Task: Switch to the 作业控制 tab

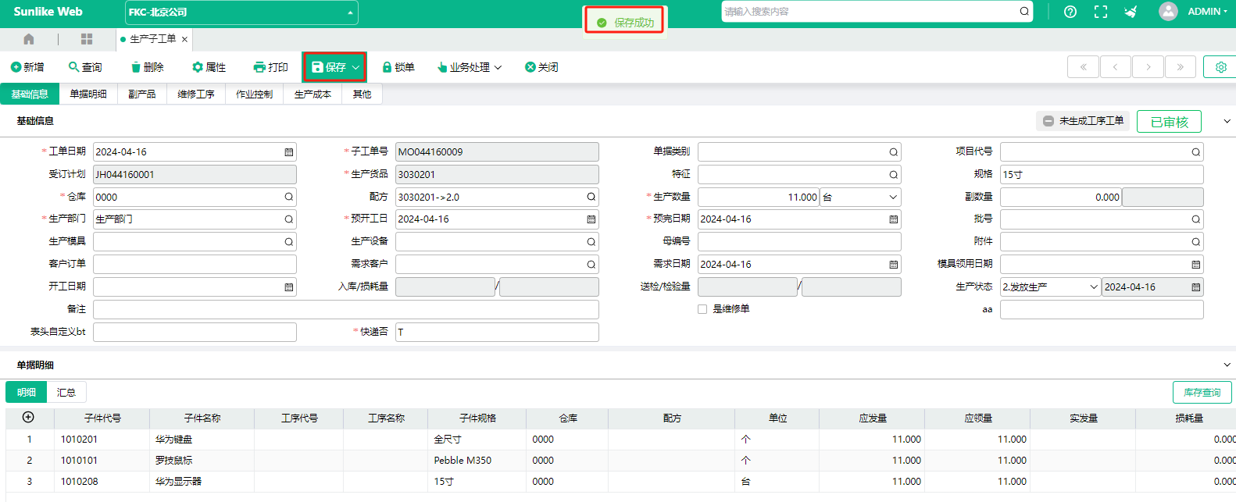Action: 254,94
